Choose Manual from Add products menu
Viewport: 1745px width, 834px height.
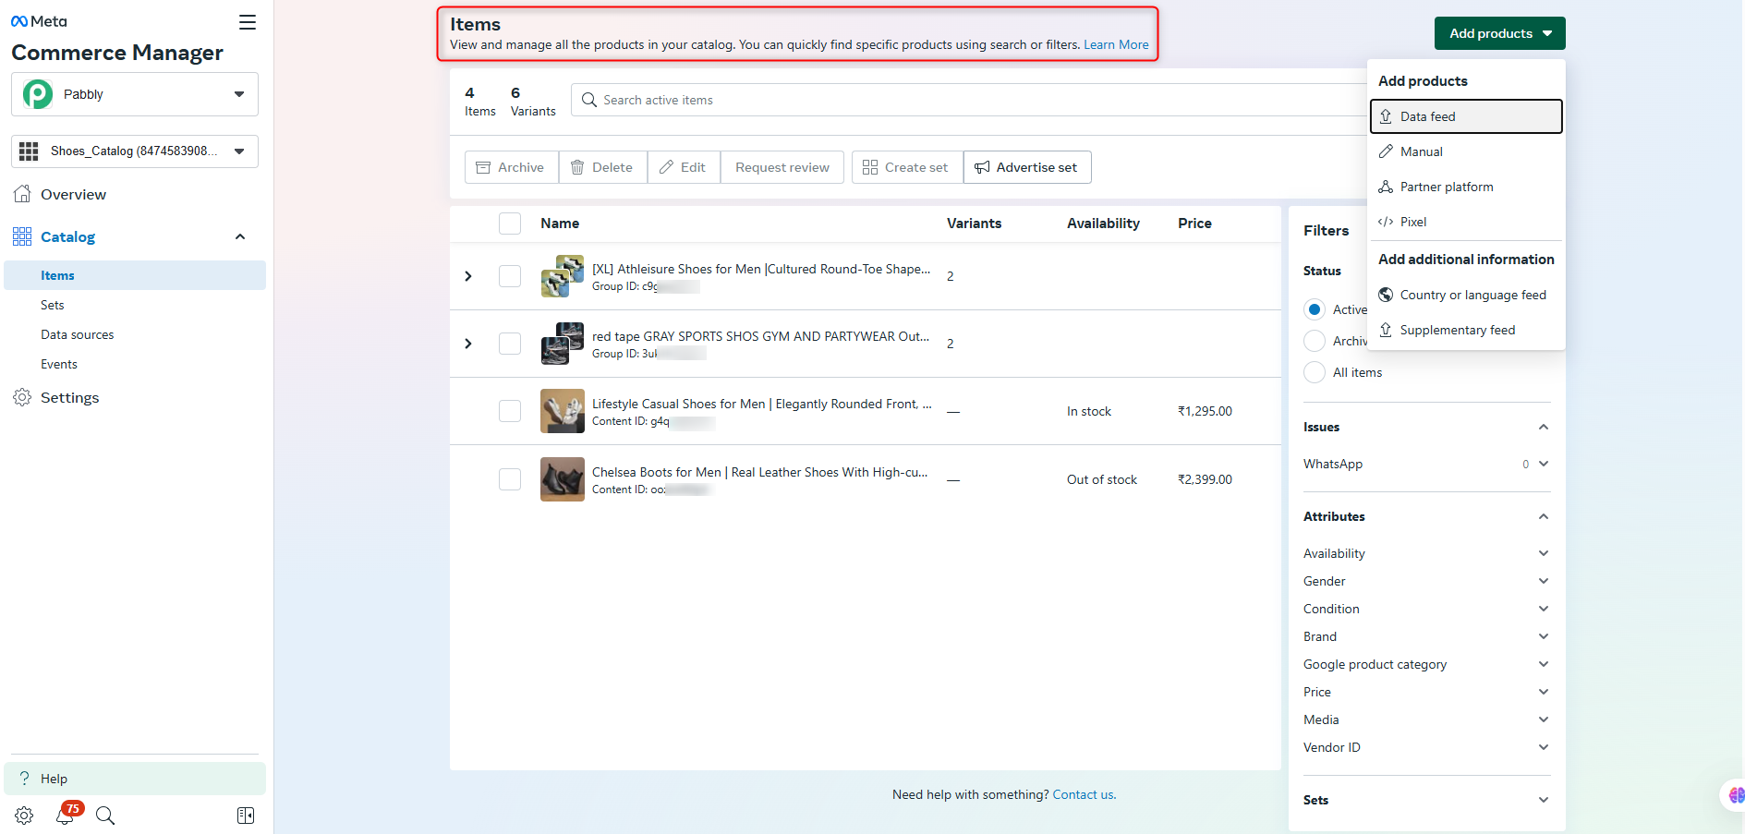click(x=1466, y=151)
